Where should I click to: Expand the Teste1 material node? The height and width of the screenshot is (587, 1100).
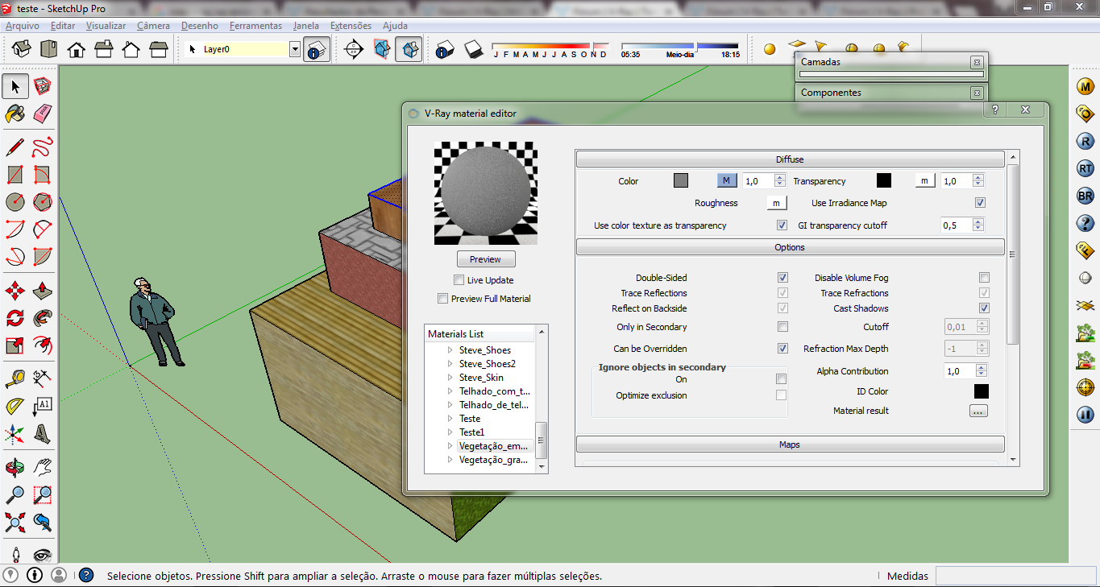(450, 432)
